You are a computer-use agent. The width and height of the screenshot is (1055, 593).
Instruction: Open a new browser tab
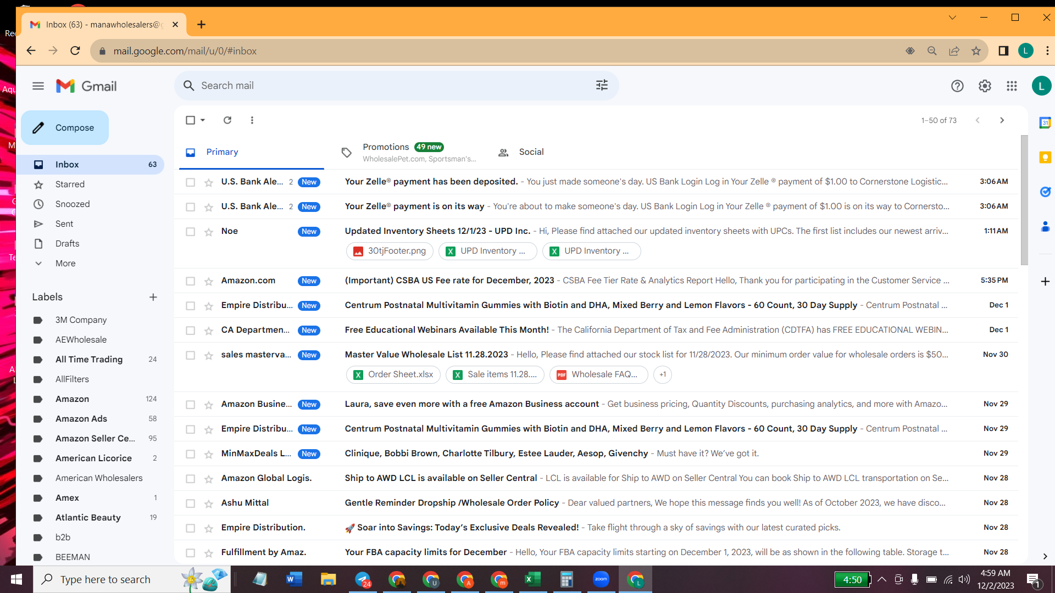[202, 24]
